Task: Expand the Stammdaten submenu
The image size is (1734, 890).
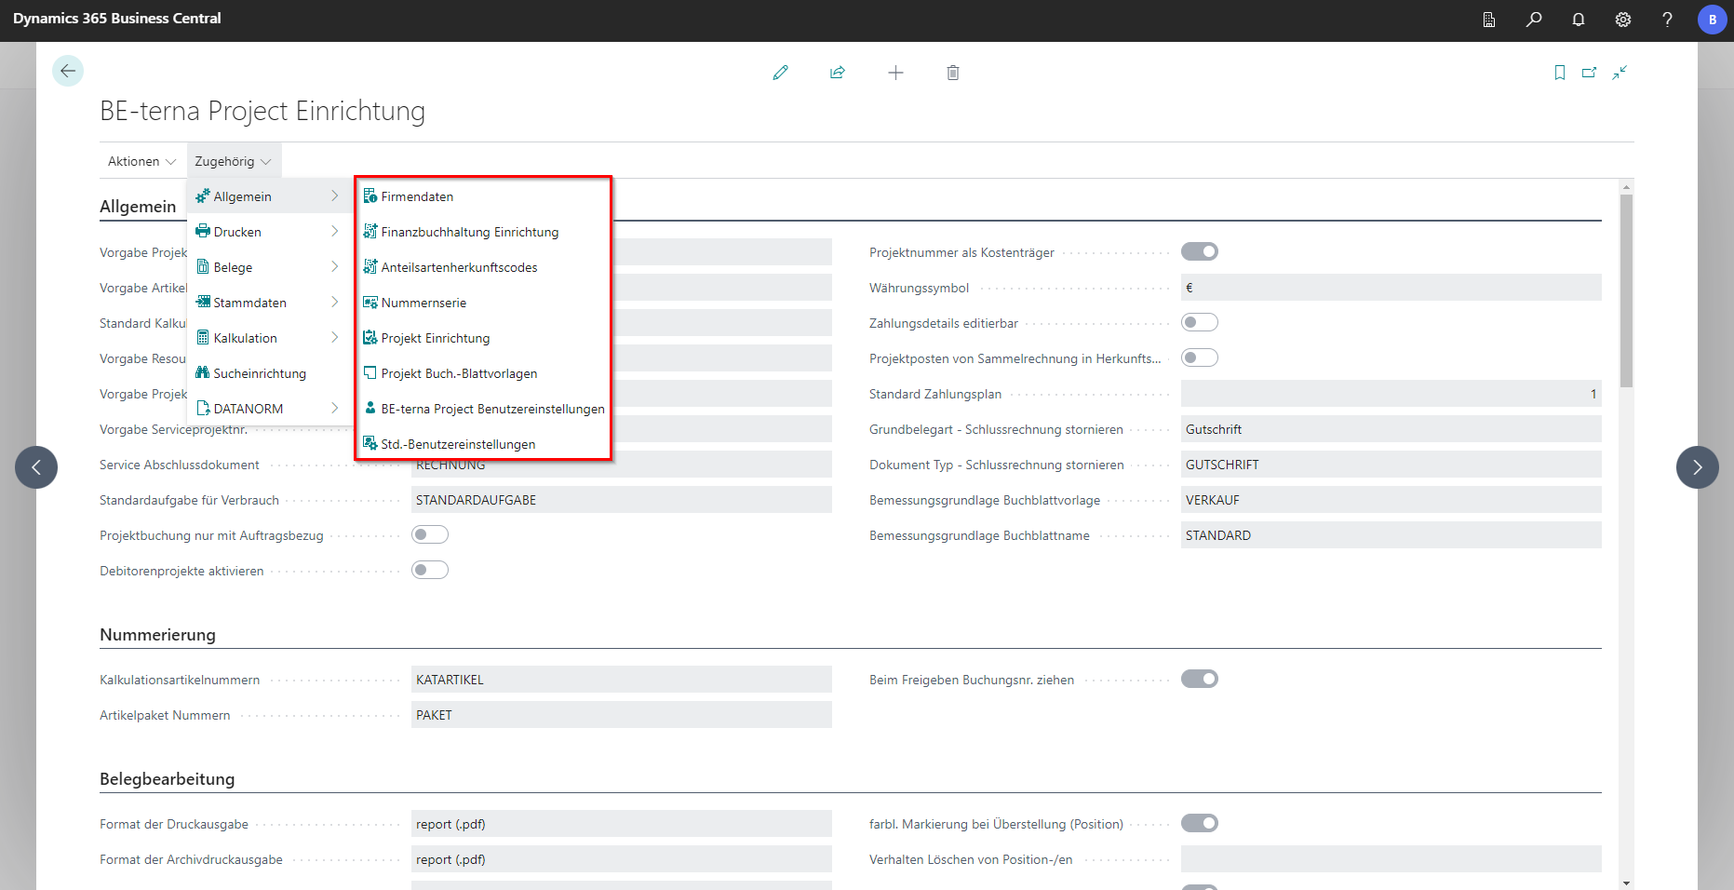Action: (268, 303)
